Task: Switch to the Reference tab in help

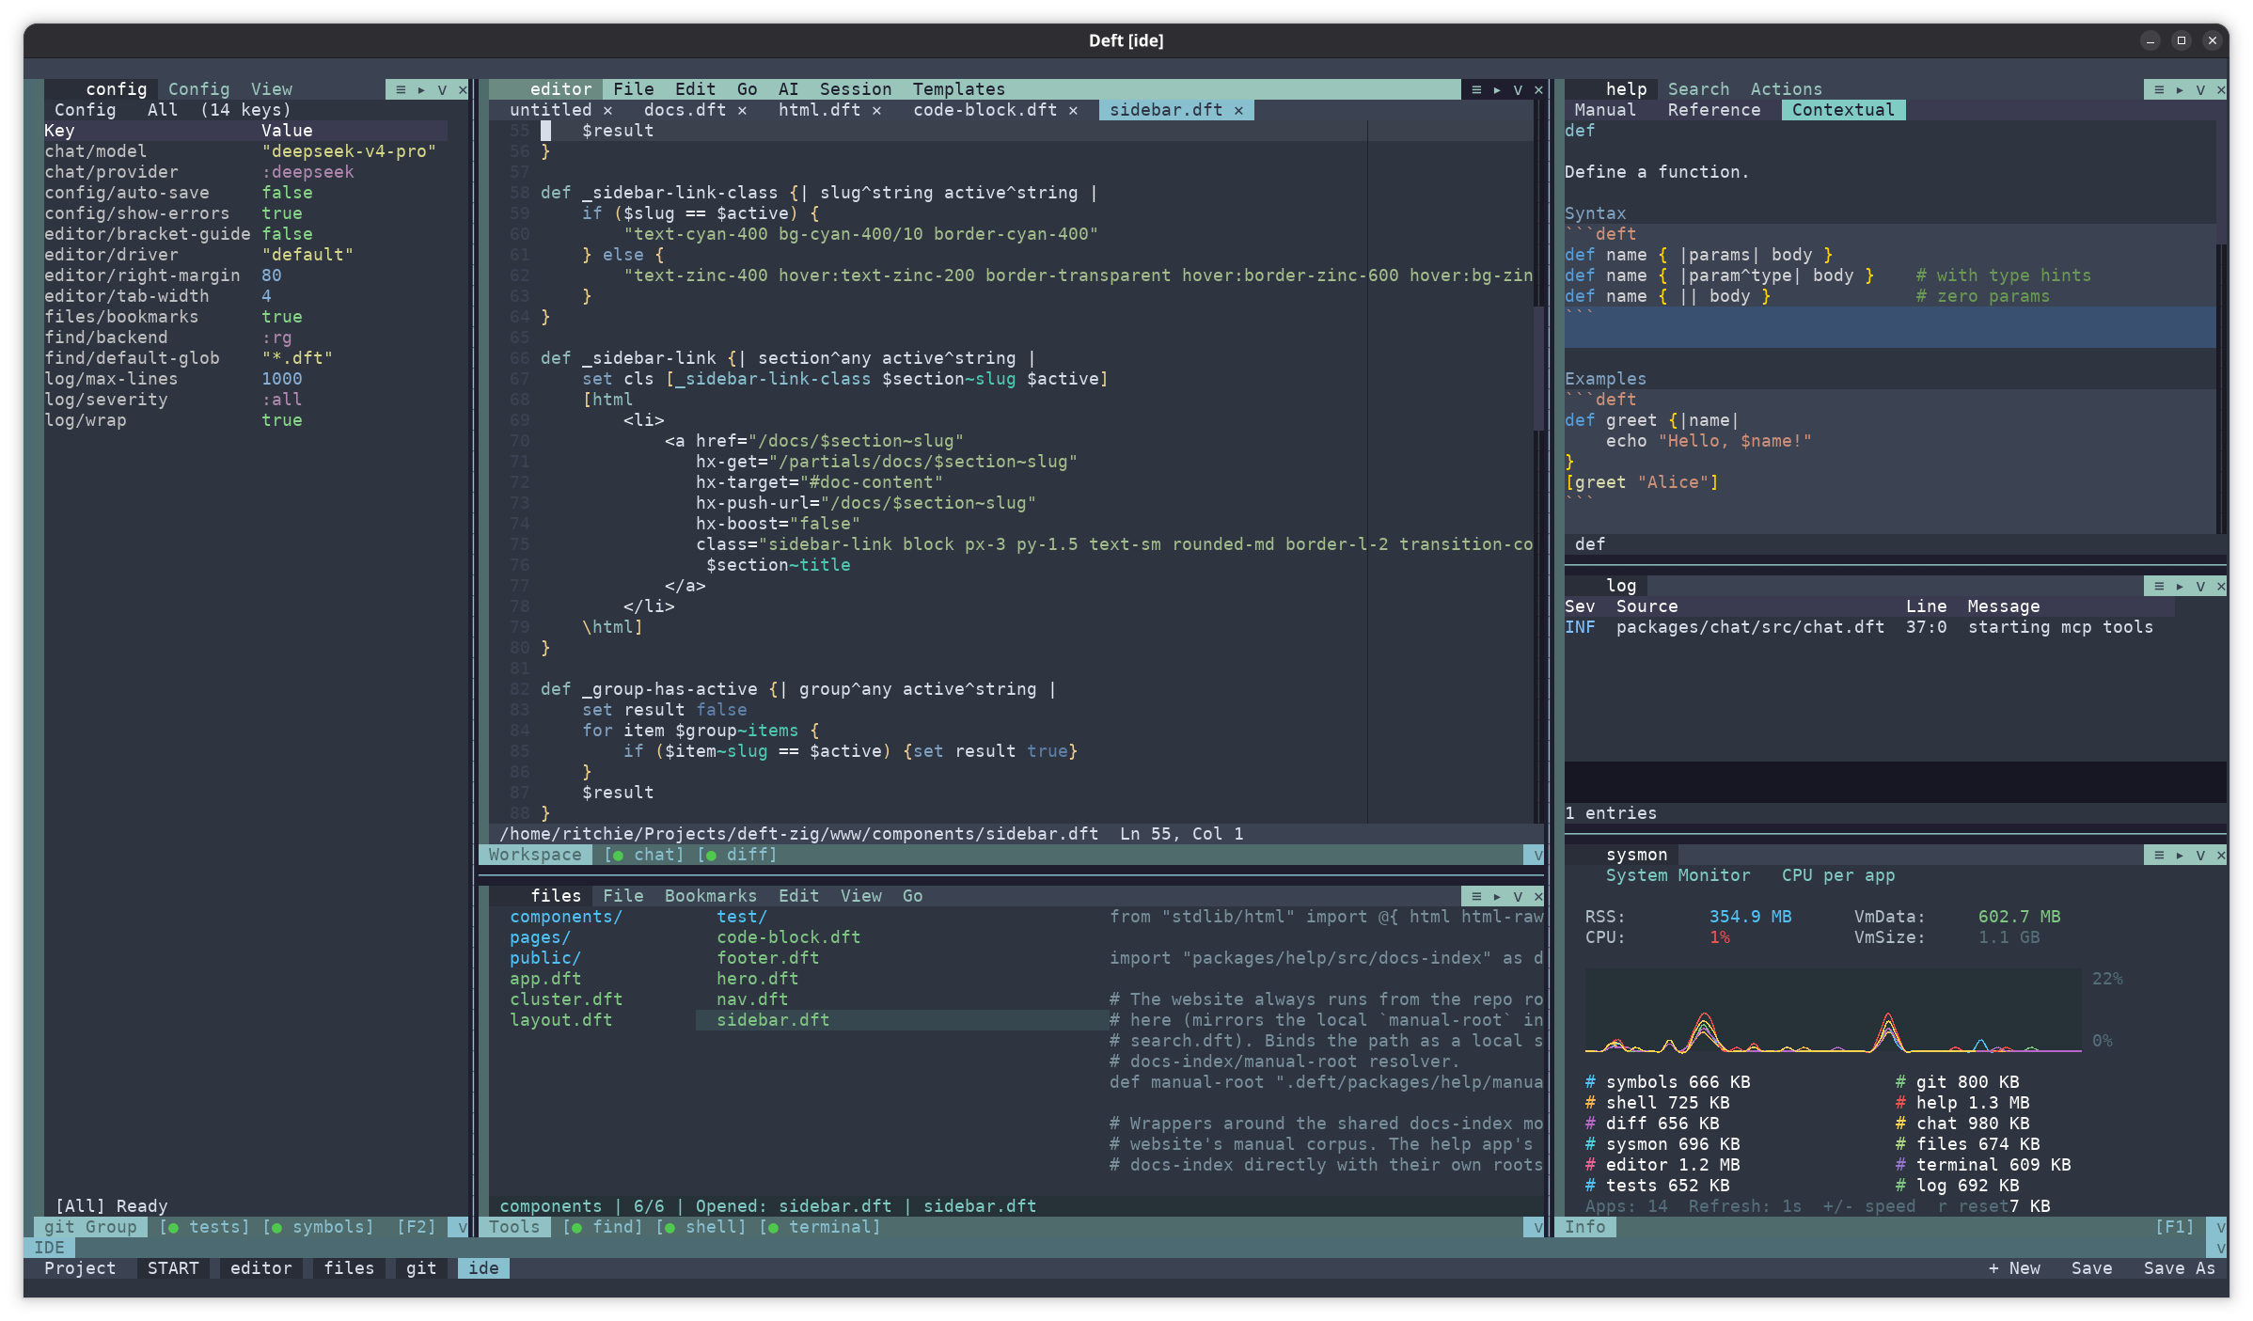Action: pyautogui.click(x=1714, y=110)
